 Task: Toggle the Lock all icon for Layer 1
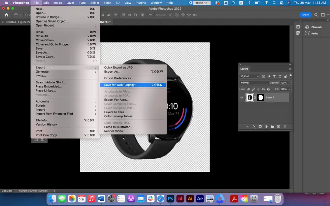click(268, 88)
